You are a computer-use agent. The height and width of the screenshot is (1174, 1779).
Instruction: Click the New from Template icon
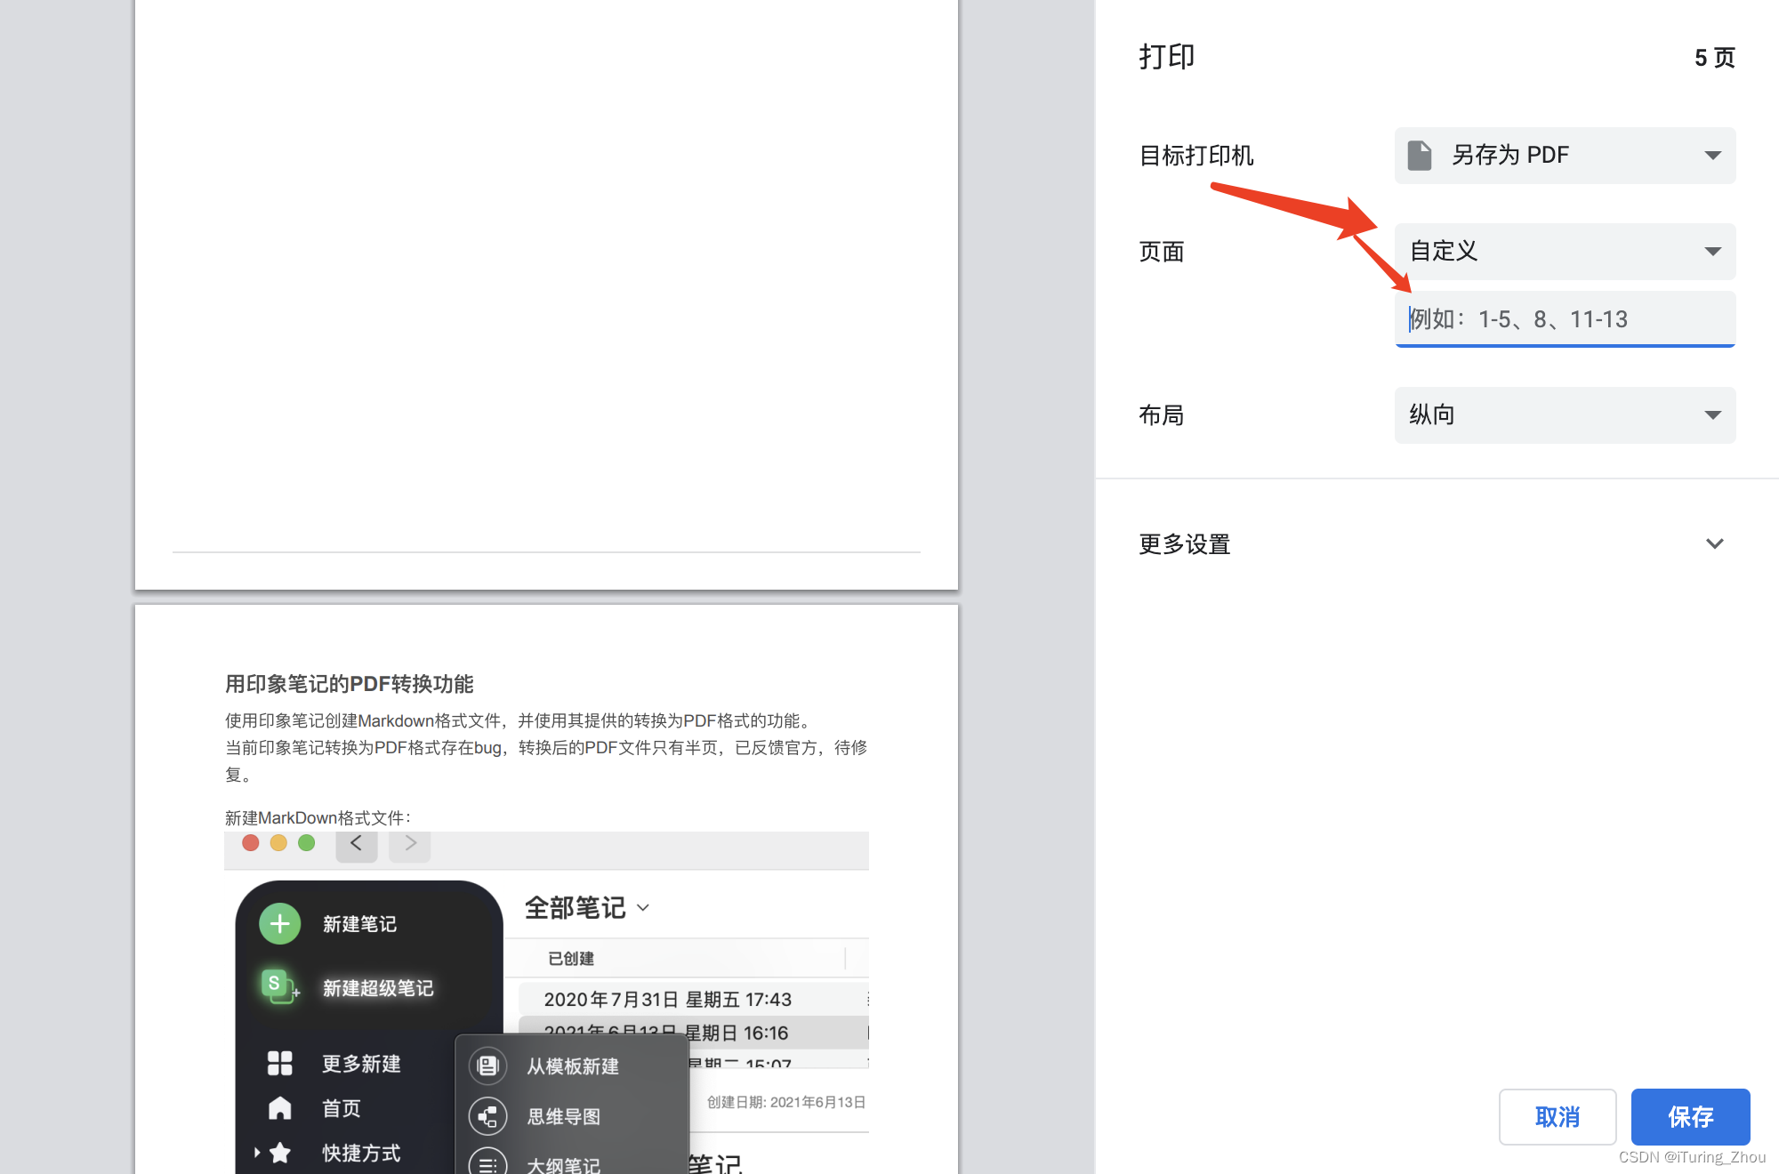pos(487,1065)
